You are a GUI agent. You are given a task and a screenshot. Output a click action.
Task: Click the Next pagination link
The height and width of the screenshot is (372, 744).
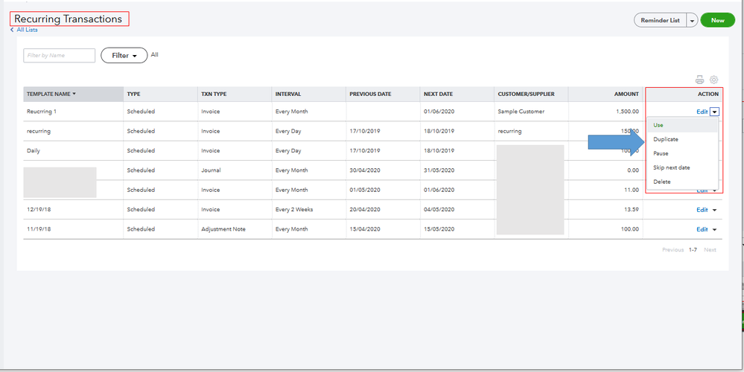(x=710, y=250)
